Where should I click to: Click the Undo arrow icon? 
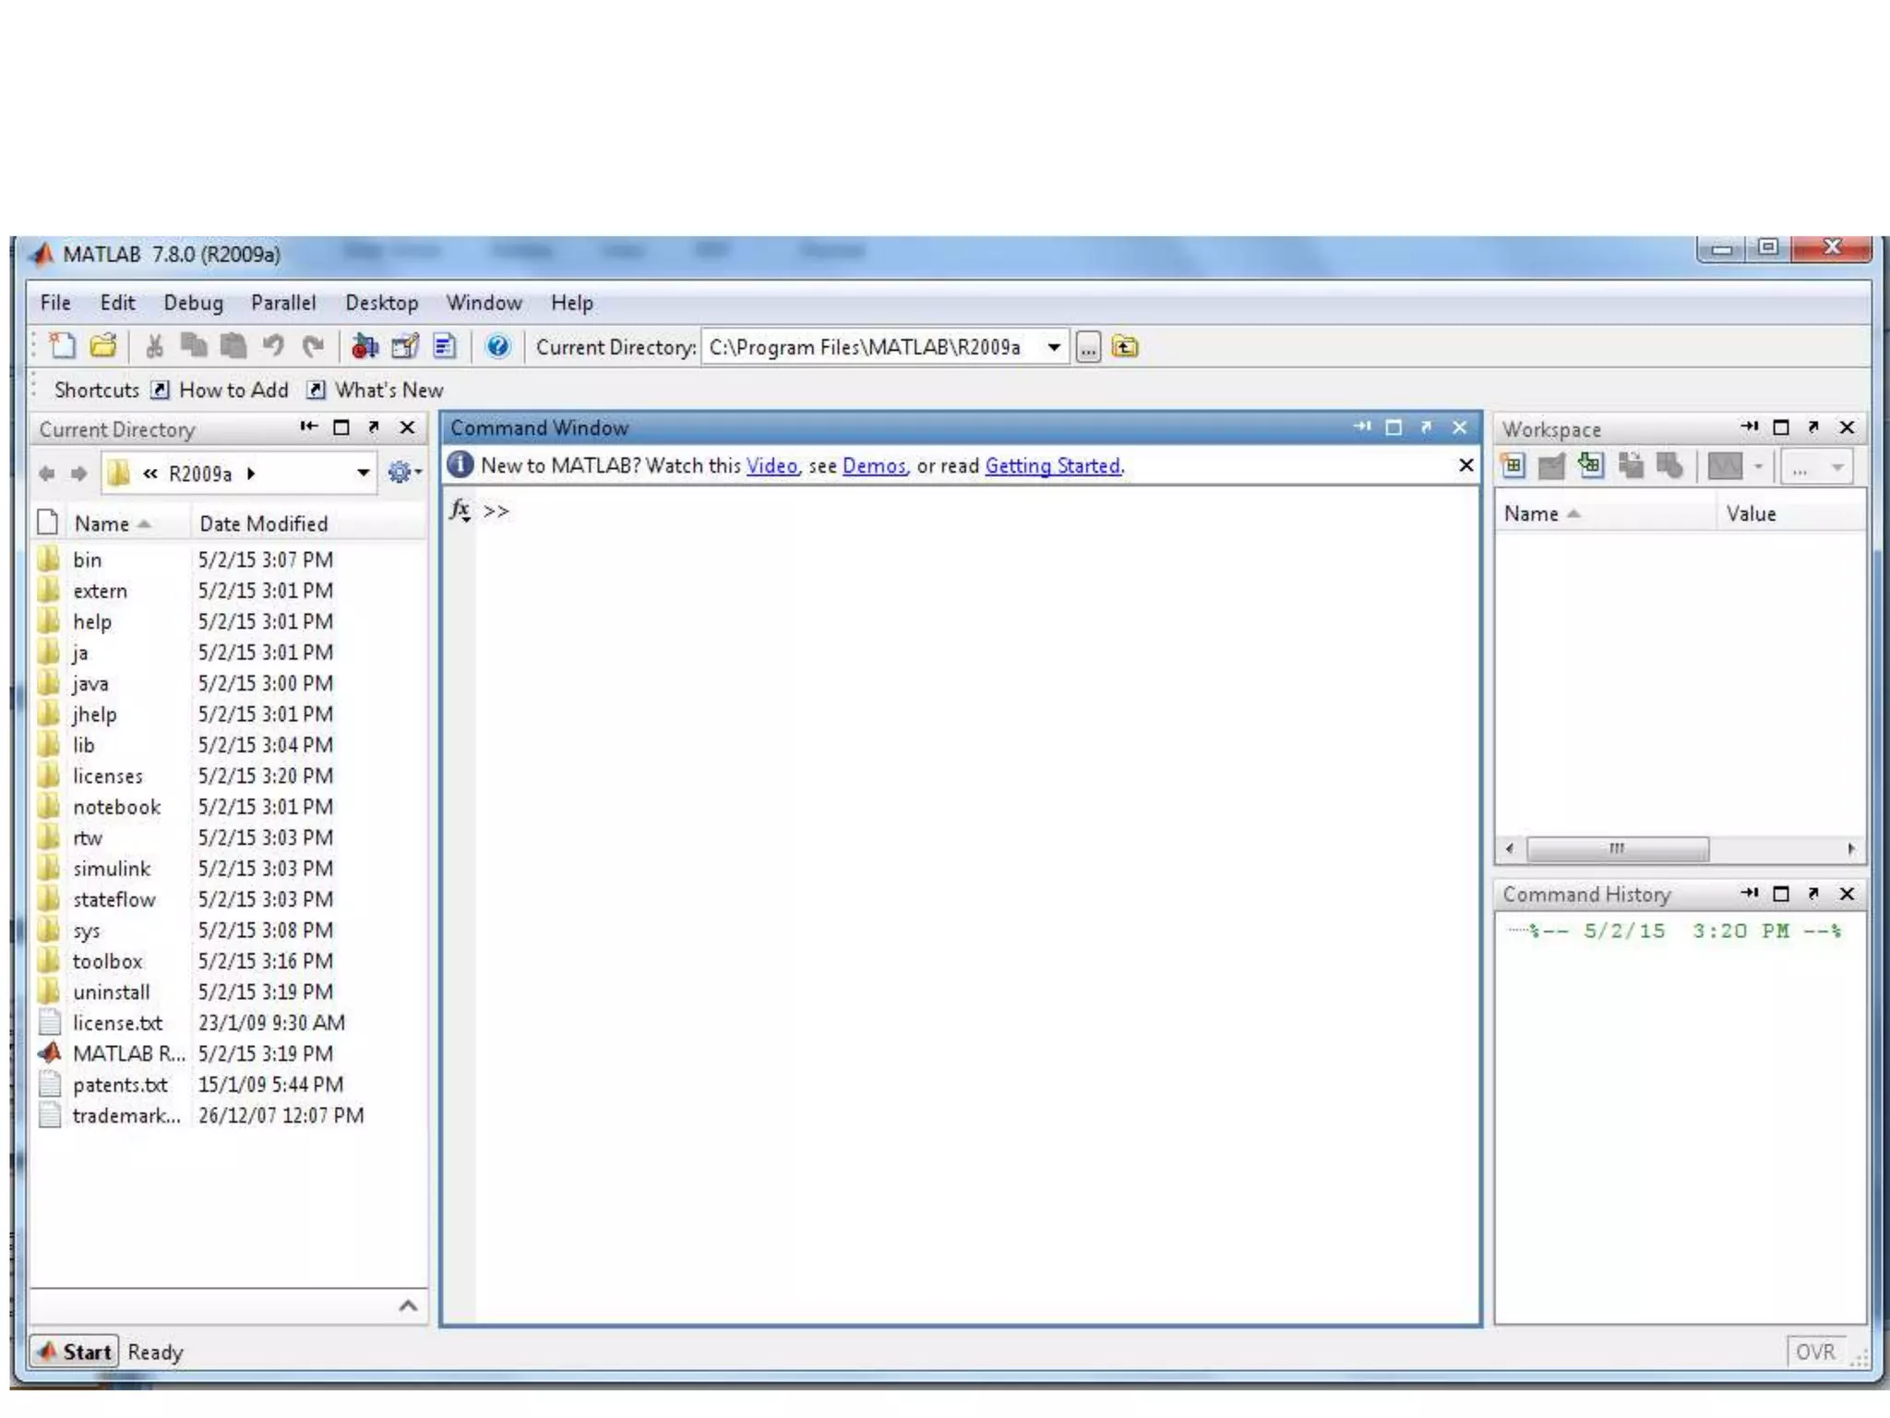(273, 347)
